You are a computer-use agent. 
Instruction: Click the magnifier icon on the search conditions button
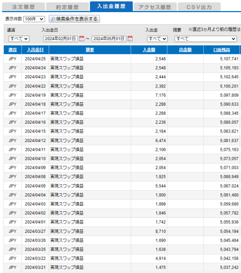coord(53,19)
